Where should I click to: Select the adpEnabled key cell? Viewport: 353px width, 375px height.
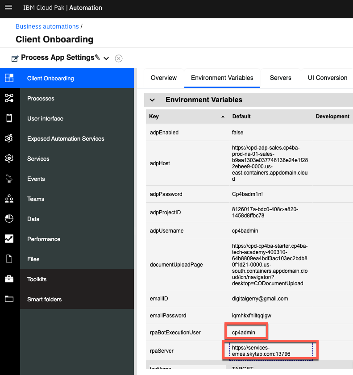click(187, 133)
